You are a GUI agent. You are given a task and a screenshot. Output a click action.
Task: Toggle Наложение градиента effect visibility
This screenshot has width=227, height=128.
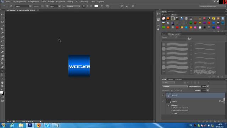click(x=172, y=111)
